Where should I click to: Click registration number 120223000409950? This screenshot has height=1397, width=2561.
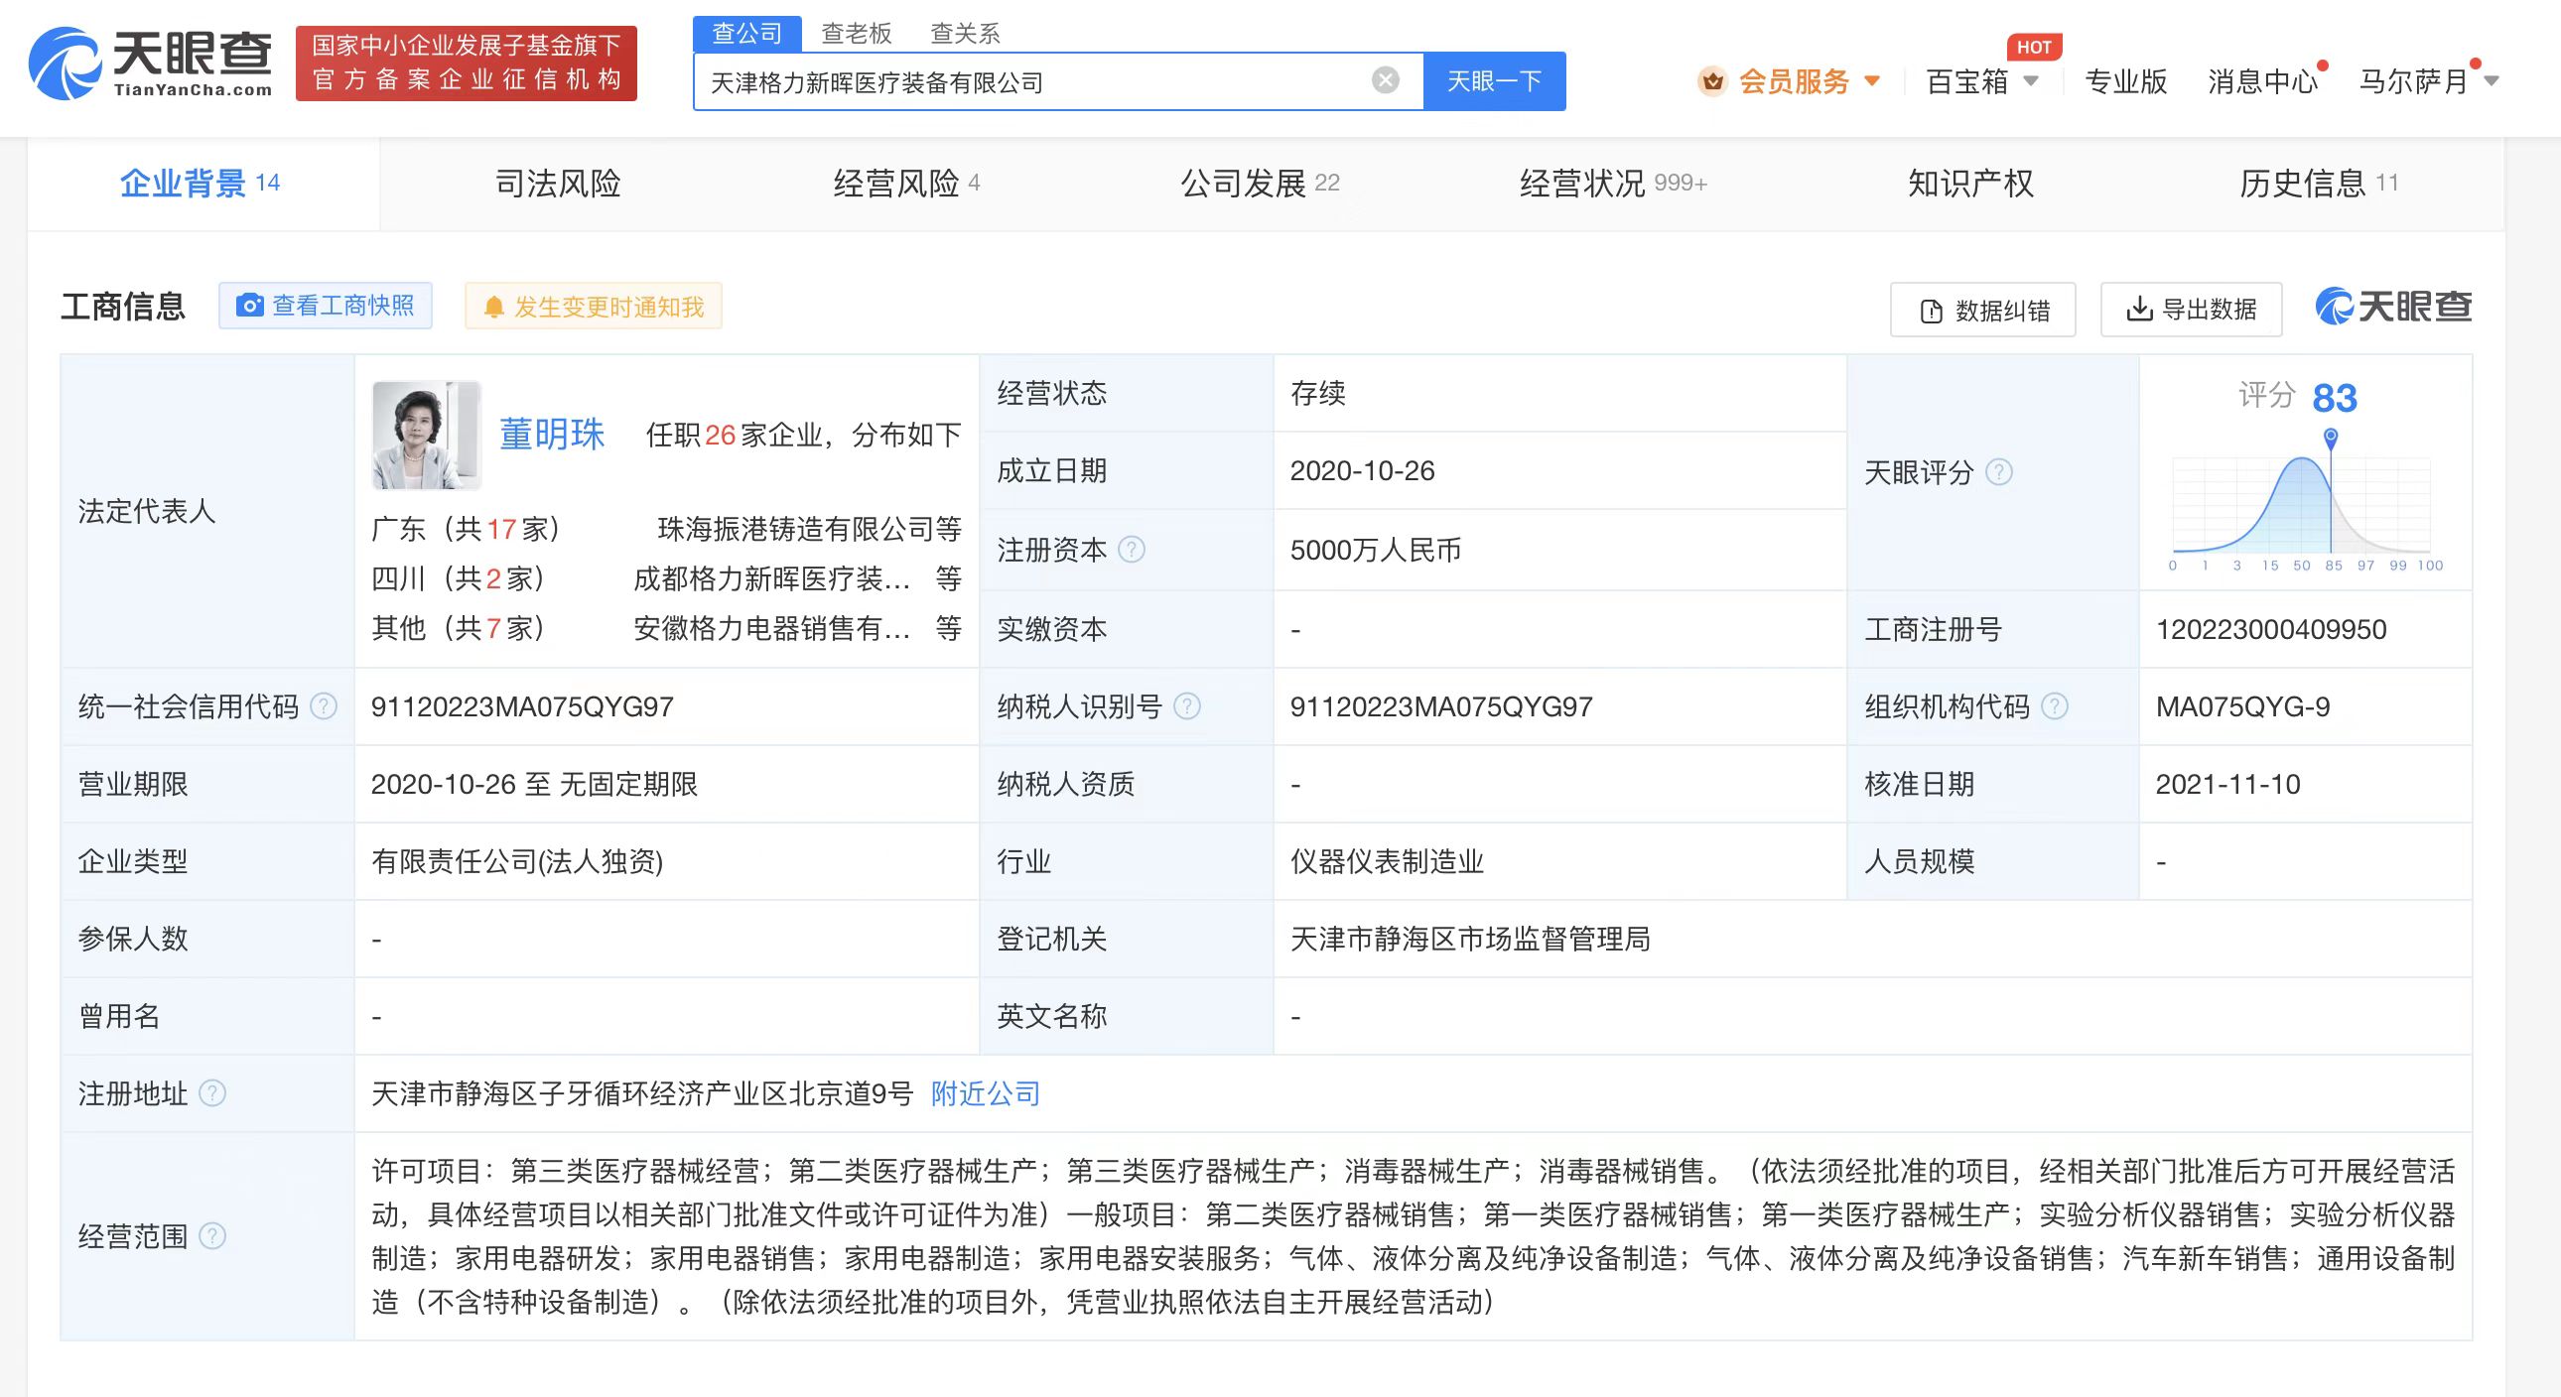[x=2271, y=629]
